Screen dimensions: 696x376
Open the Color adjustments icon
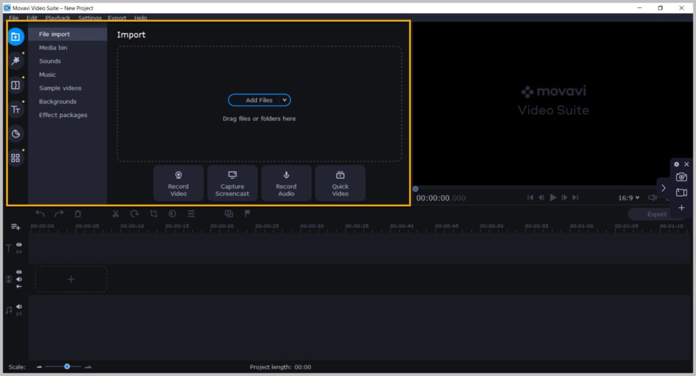[x=172, y=214]
